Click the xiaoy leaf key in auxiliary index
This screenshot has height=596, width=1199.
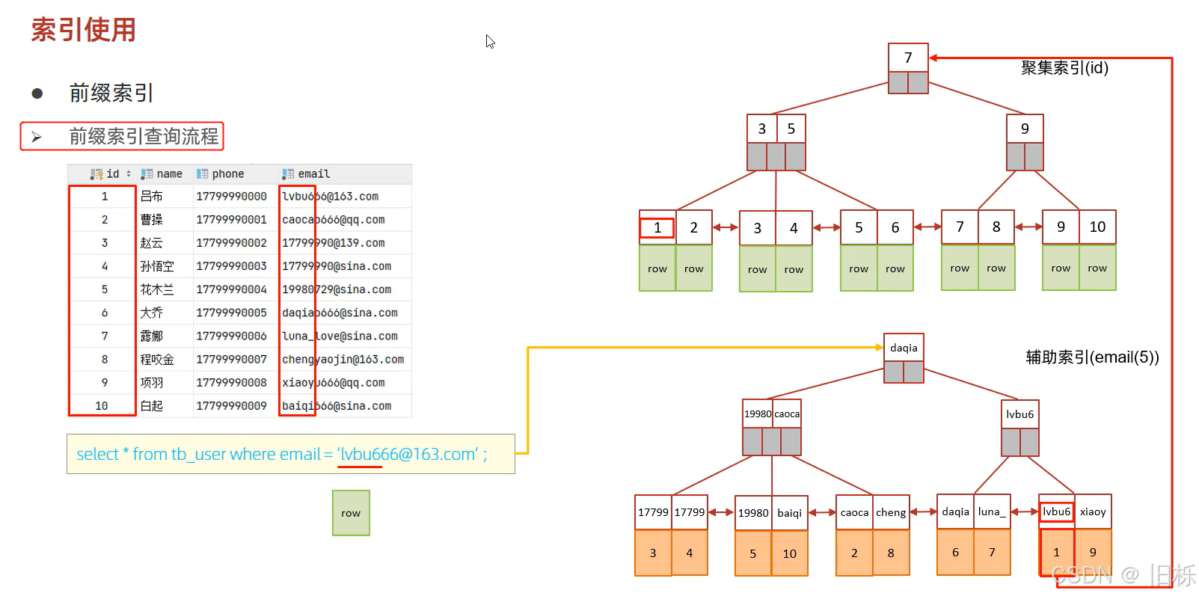pos(1093,511)
